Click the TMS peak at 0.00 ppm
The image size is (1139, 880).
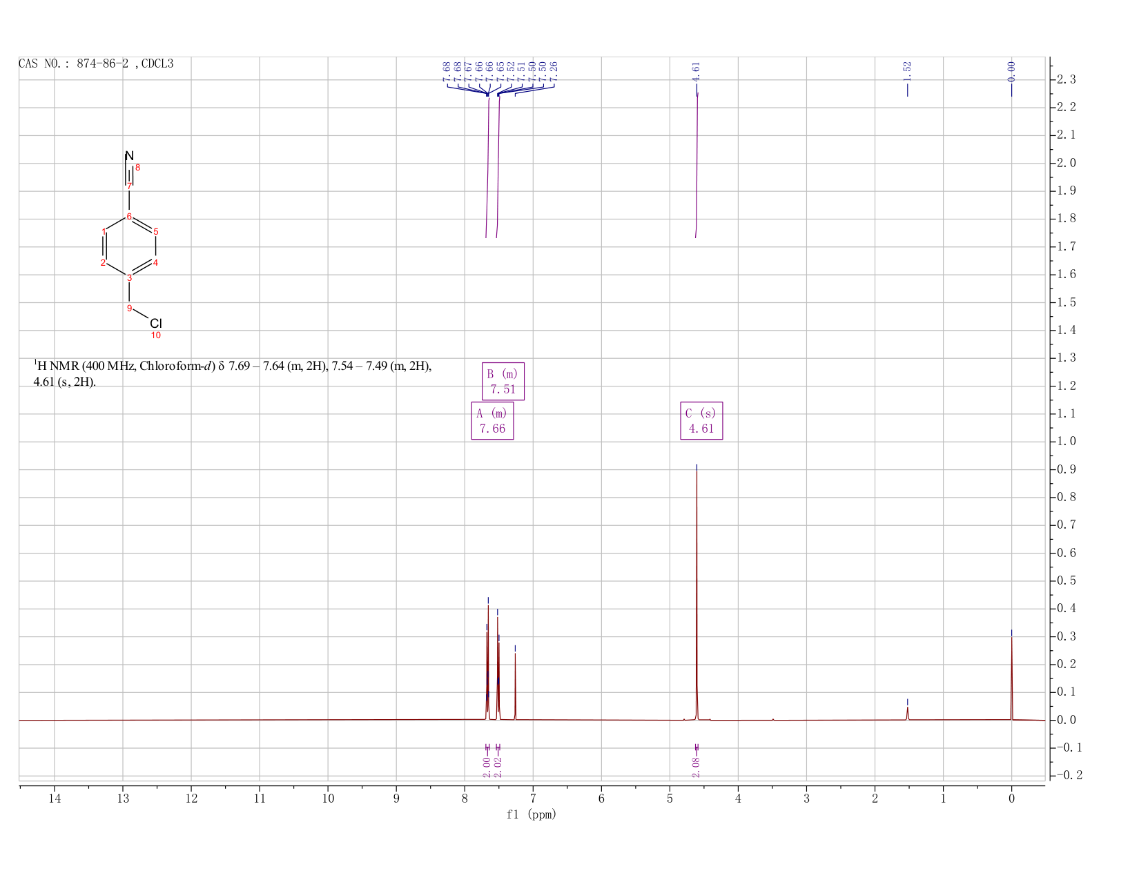(x=1011, y=676)
